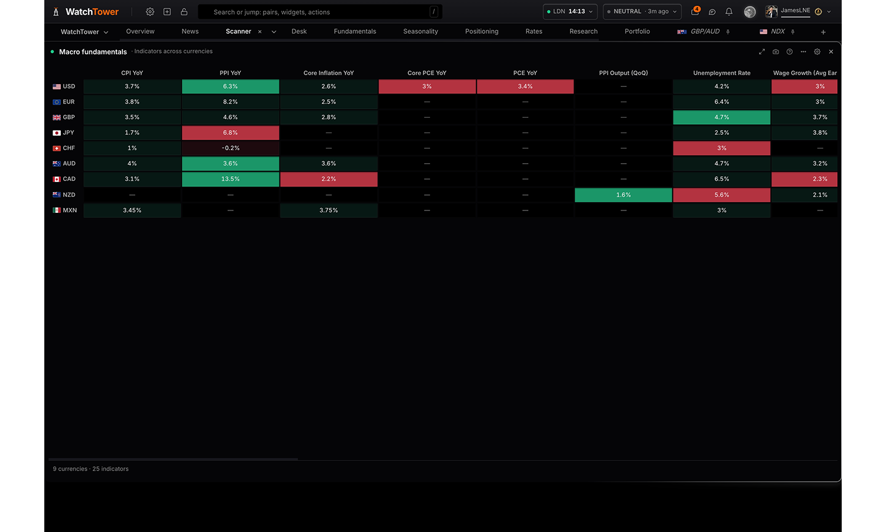The height and width of the screenshot is (532, 886).
Task: Take a widget screenshot with camera icon
Action: [x=776, y=51]
